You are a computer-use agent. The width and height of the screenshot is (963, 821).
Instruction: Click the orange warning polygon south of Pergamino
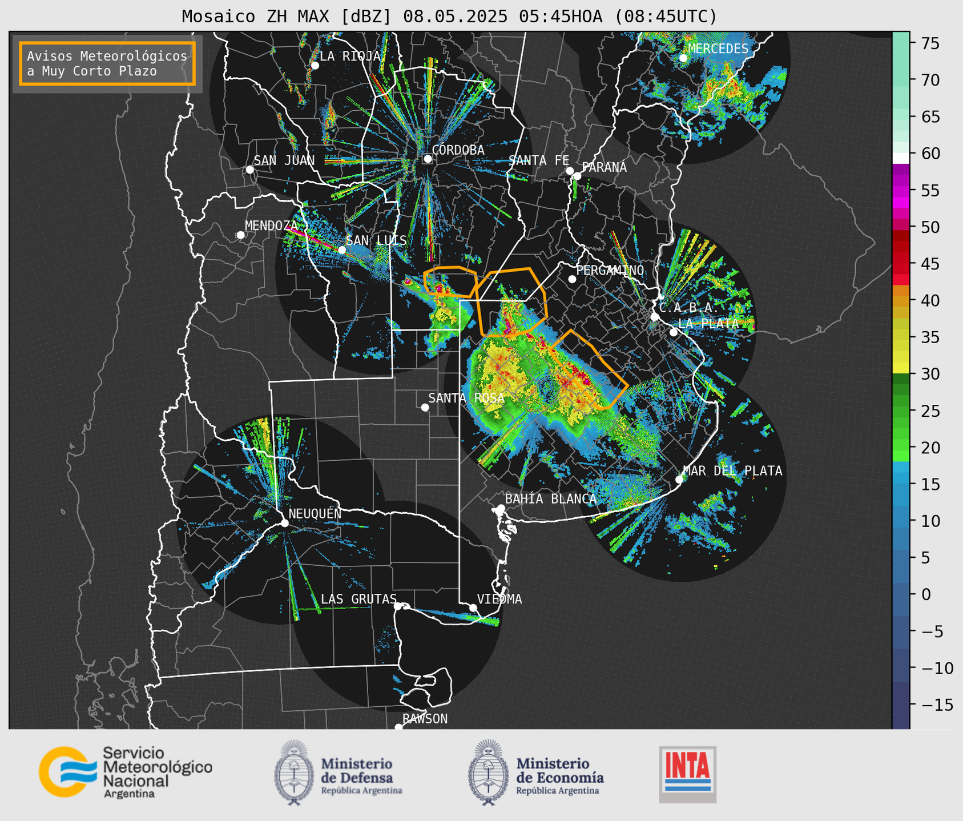tap(588, 370)
